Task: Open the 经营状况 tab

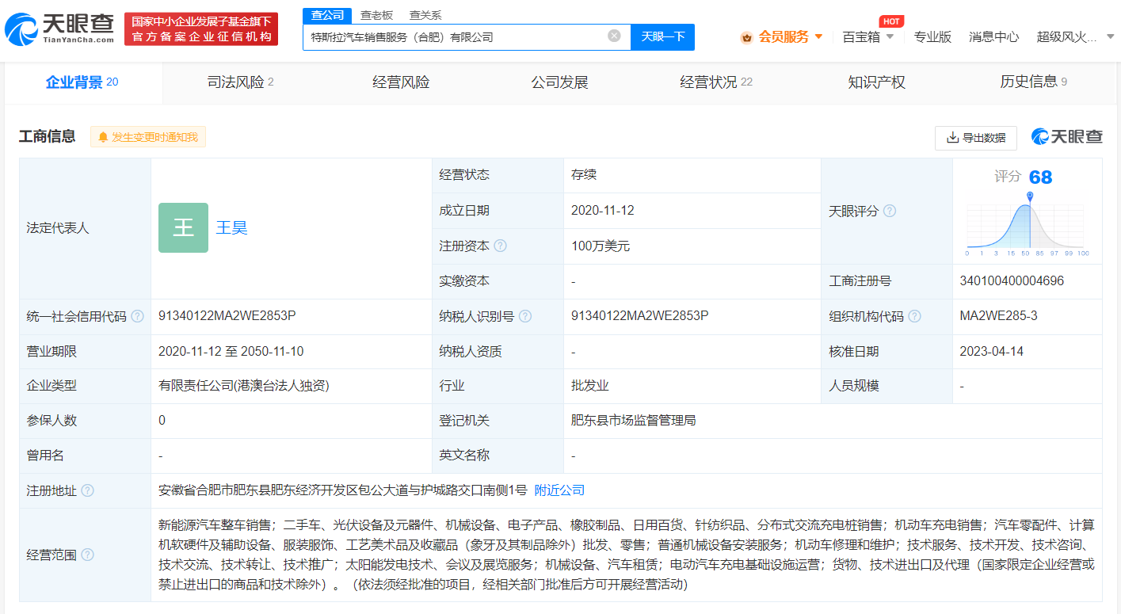Action: click(716, 82)
